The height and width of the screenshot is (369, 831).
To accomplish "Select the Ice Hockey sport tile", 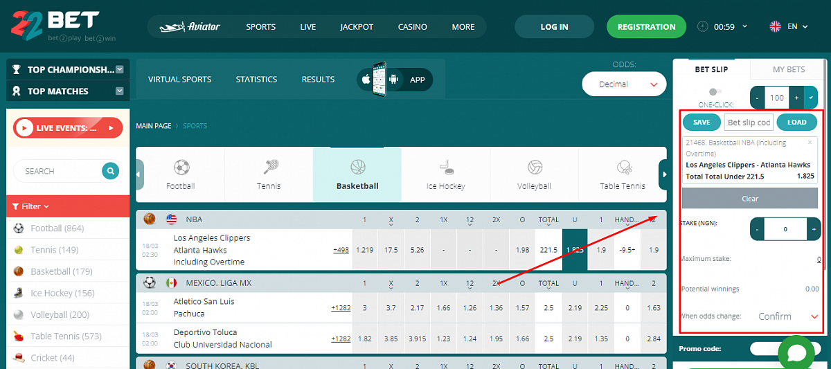I will click(446, 174).
